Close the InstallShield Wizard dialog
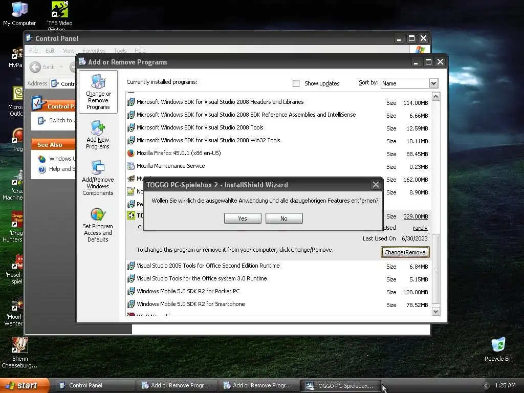 (x=376, y=185)
